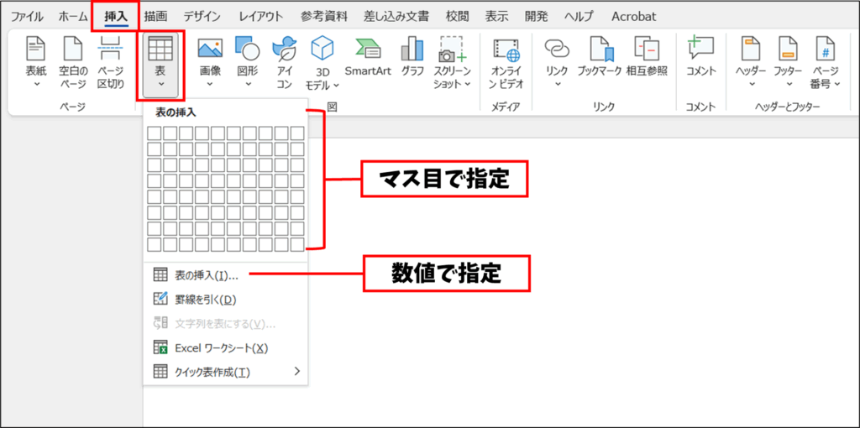Expand the 画像 dropdown arrow

209,85
